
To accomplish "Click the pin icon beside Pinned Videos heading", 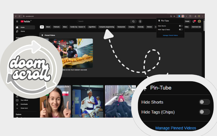I will point(42,35).
